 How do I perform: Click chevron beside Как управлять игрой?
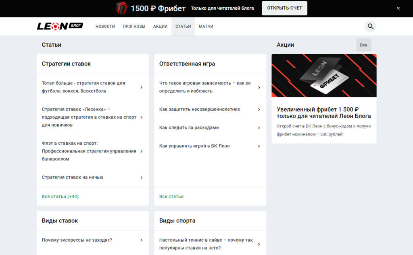click(259, 146)
